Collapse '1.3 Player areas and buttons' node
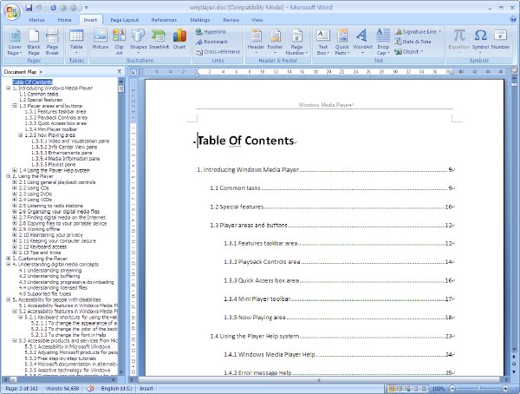Screen dimensions: 520x394 click(x=15, y=106)
